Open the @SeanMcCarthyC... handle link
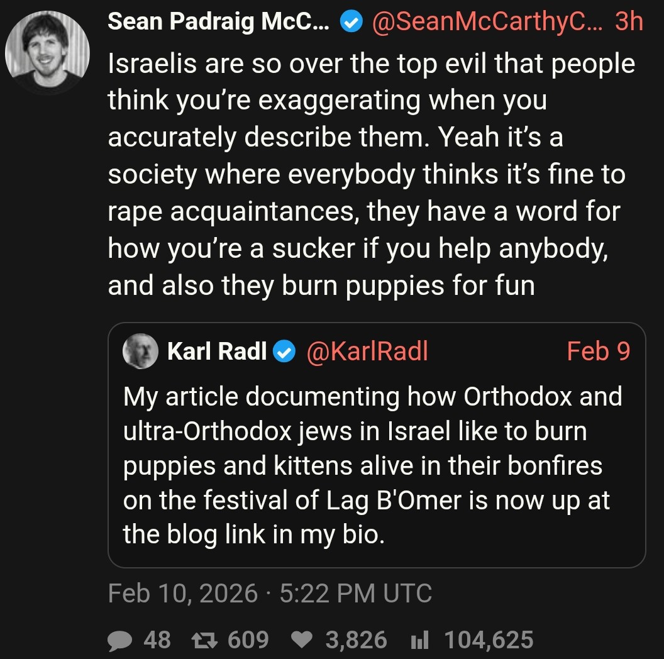This screenshot has height=659, width=664. pyautogui.click(x=487, y=23)
